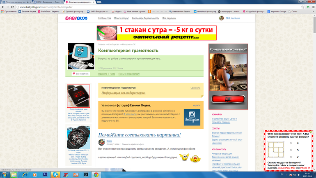Select answer 7 radio button in the ad
The width and height of the screenshot is (316, 178).
(291, 157)
